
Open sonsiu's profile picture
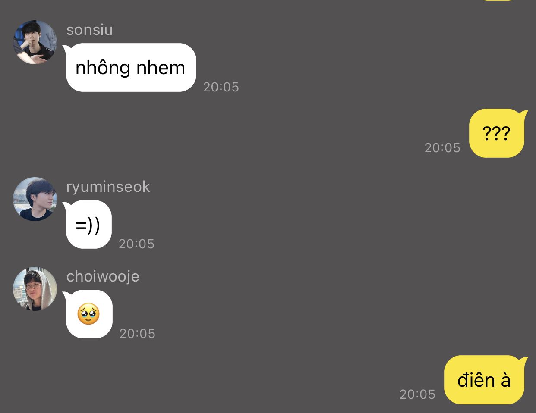35,42
